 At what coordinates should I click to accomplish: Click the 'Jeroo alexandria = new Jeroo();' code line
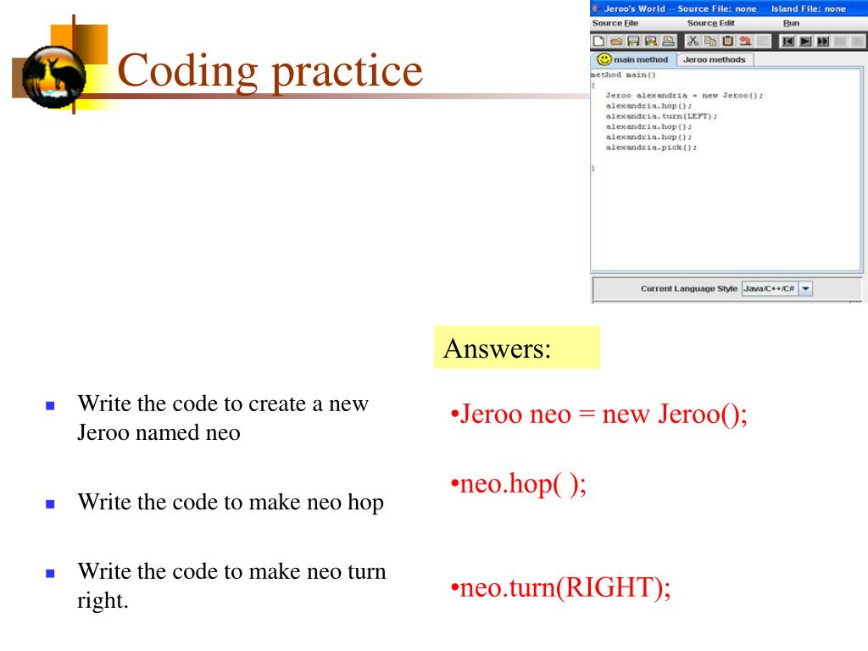point(684,96)
